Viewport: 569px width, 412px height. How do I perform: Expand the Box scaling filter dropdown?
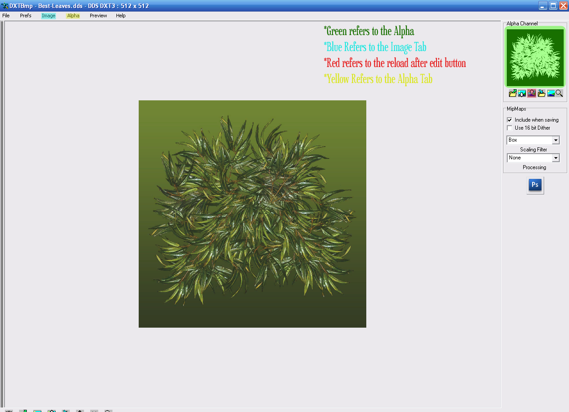556,140
